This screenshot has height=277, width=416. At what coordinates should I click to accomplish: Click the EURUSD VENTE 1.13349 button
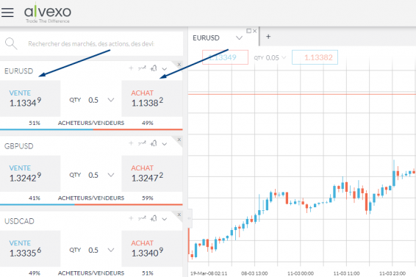click(x=30, y=98)
